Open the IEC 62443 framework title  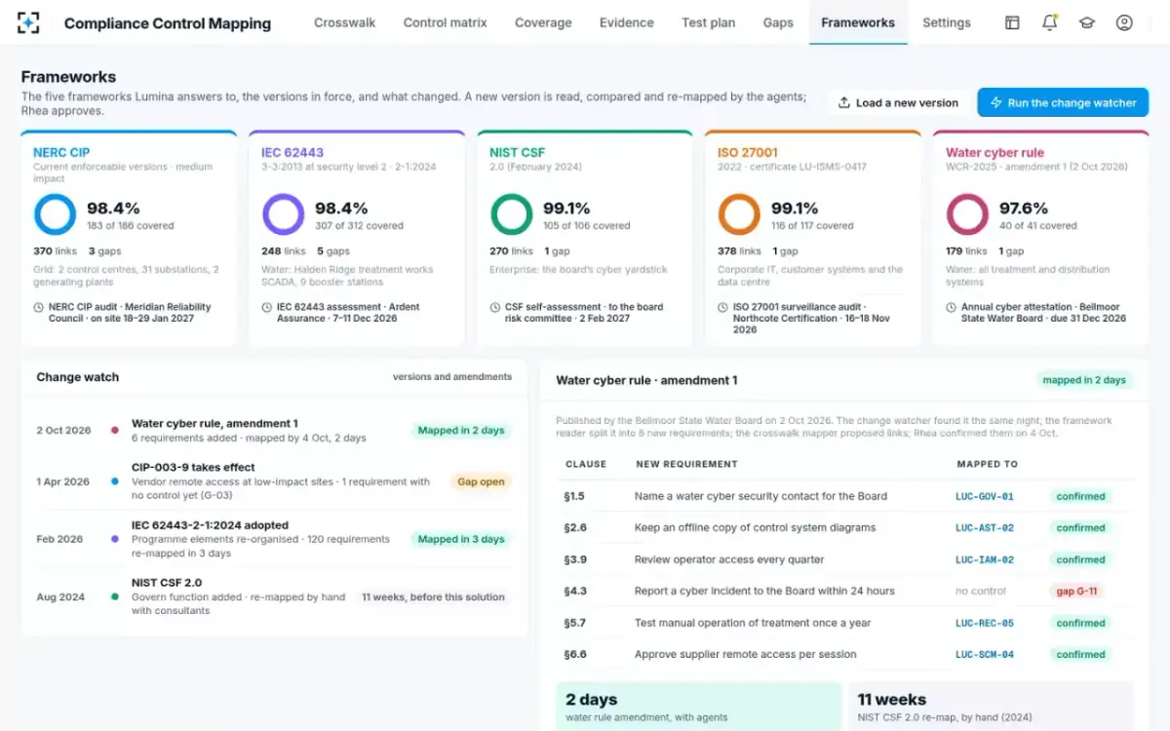point(292,153)
